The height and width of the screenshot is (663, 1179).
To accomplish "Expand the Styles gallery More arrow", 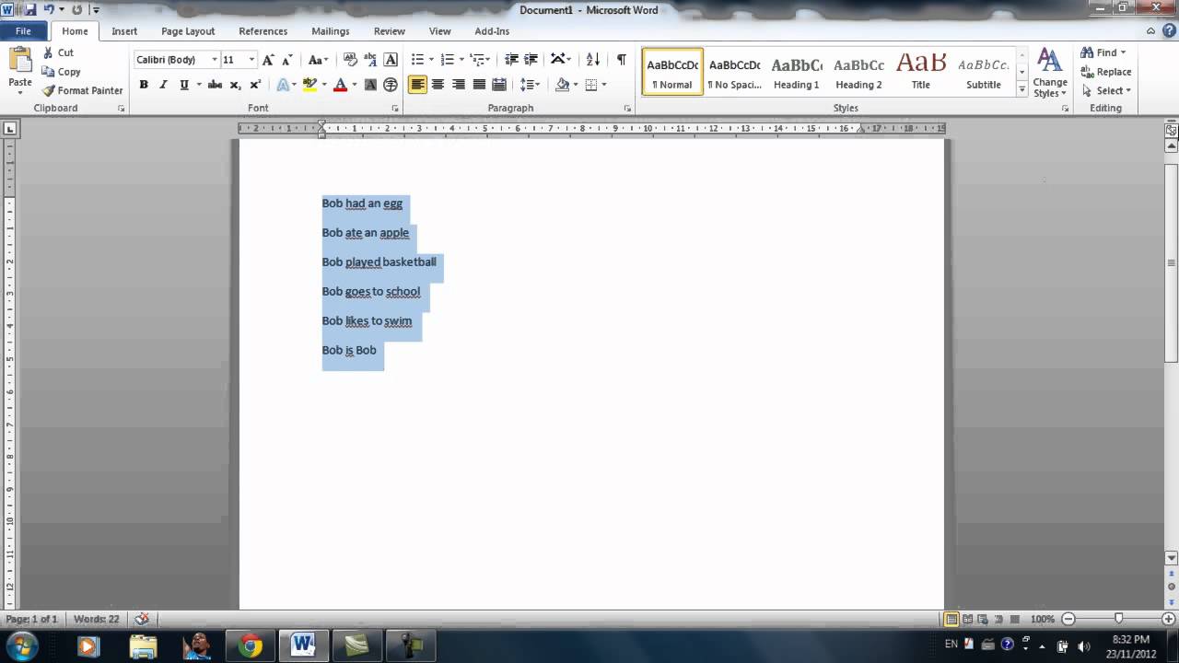I will pos(1021,90).
